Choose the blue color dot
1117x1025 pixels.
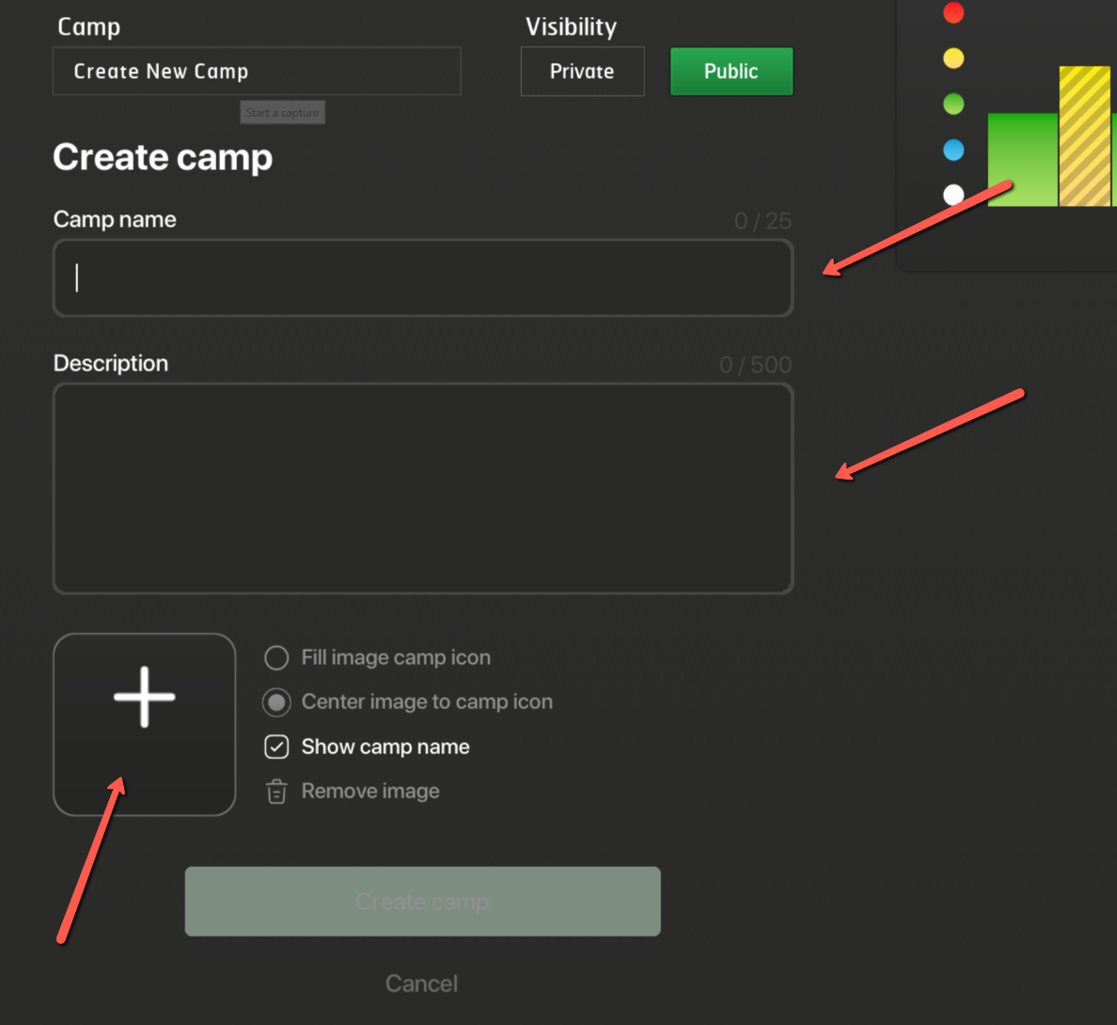pyautogui.click(x=953, y=150)
